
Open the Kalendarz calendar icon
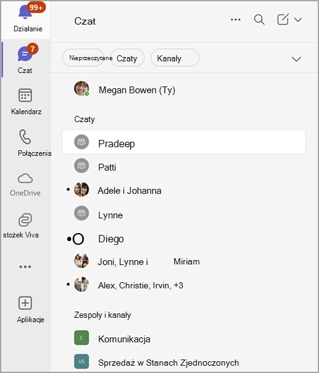pos(25,95)
